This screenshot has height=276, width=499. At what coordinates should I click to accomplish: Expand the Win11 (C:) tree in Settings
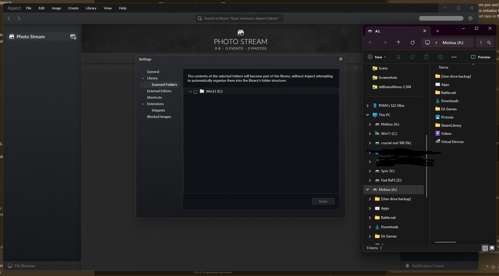tap(191, 92)
